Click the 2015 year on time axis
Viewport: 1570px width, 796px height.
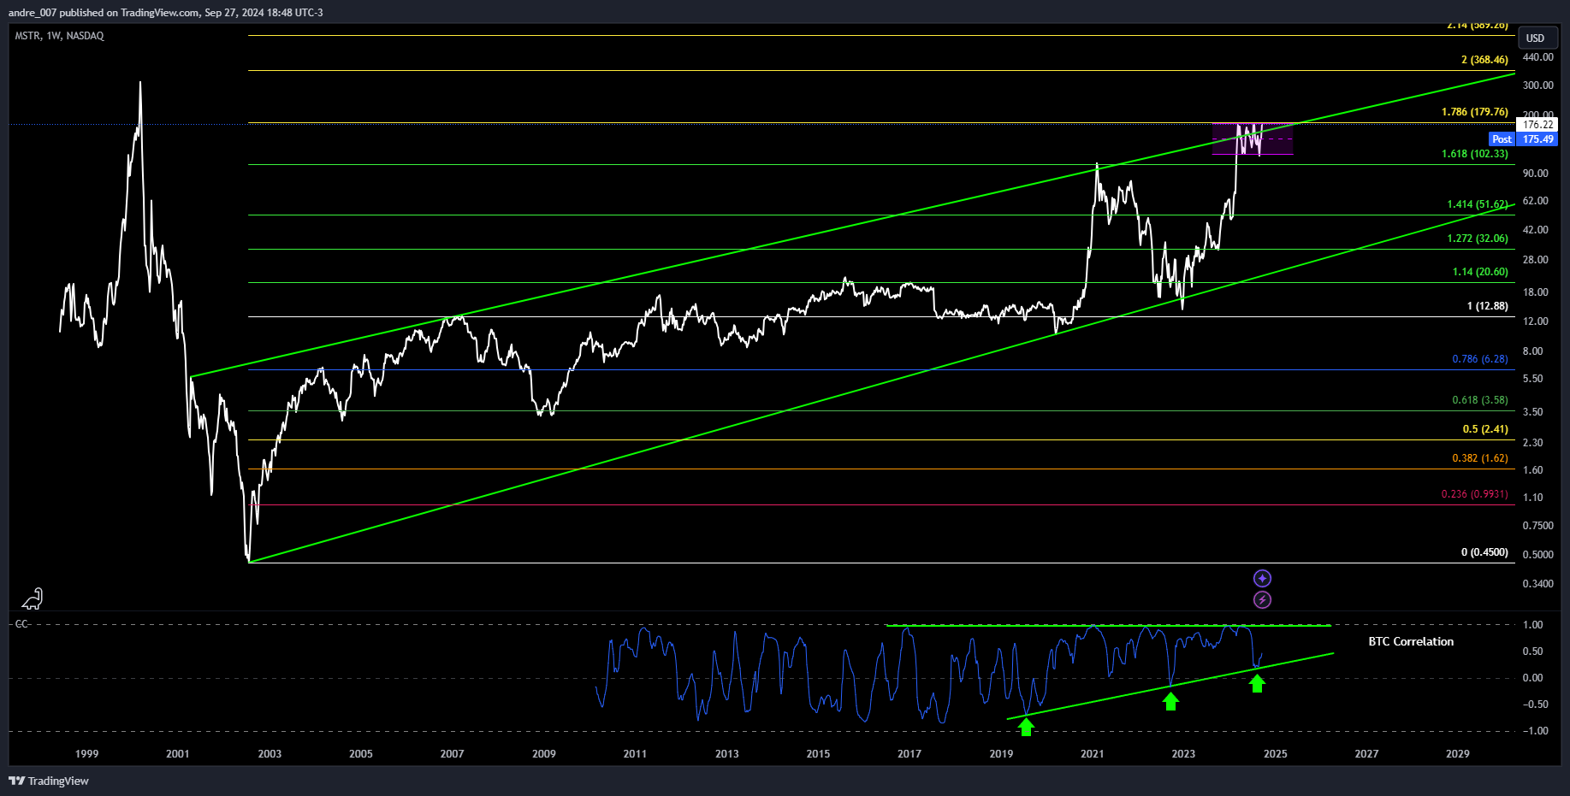coord(818,754)
